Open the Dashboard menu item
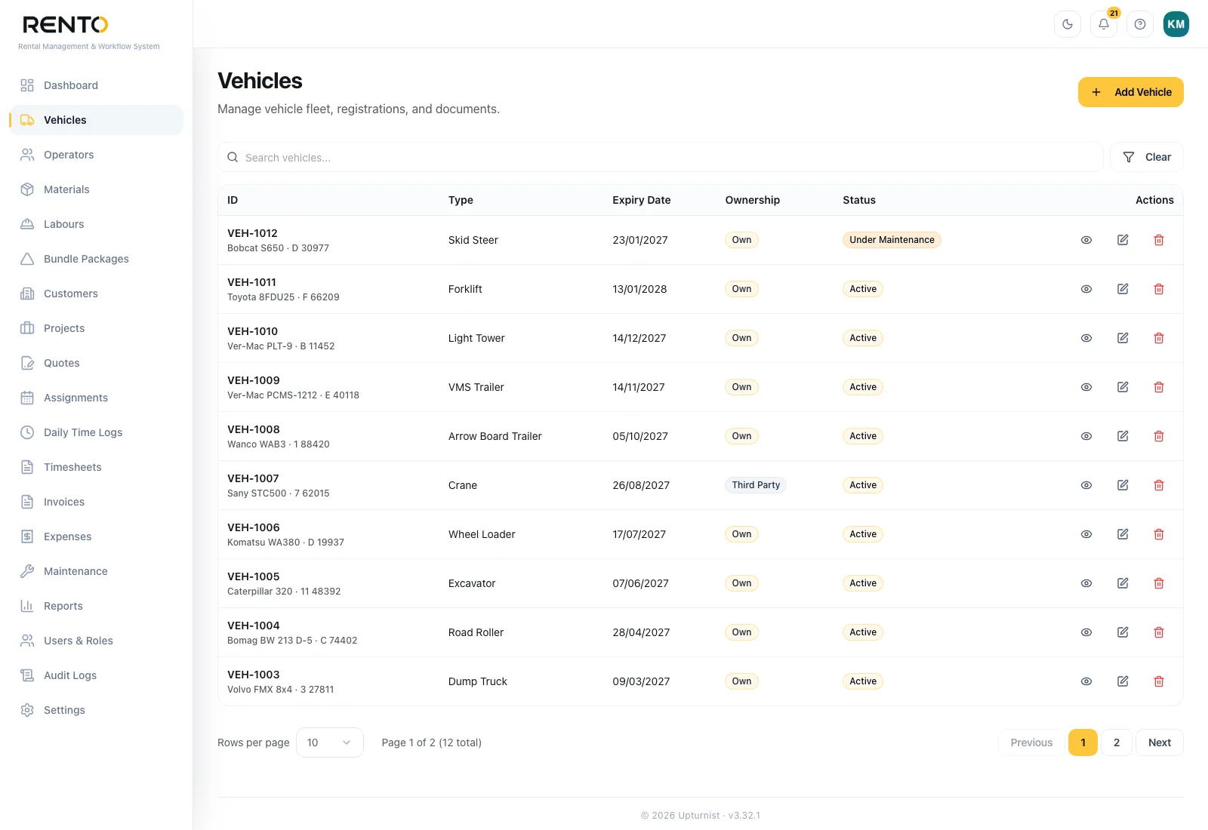This screenshot has height=830, width=1208. coord(97,85)
